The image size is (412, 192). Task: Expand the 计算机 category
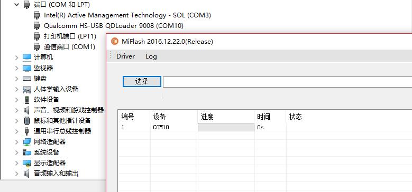[17, 57]
